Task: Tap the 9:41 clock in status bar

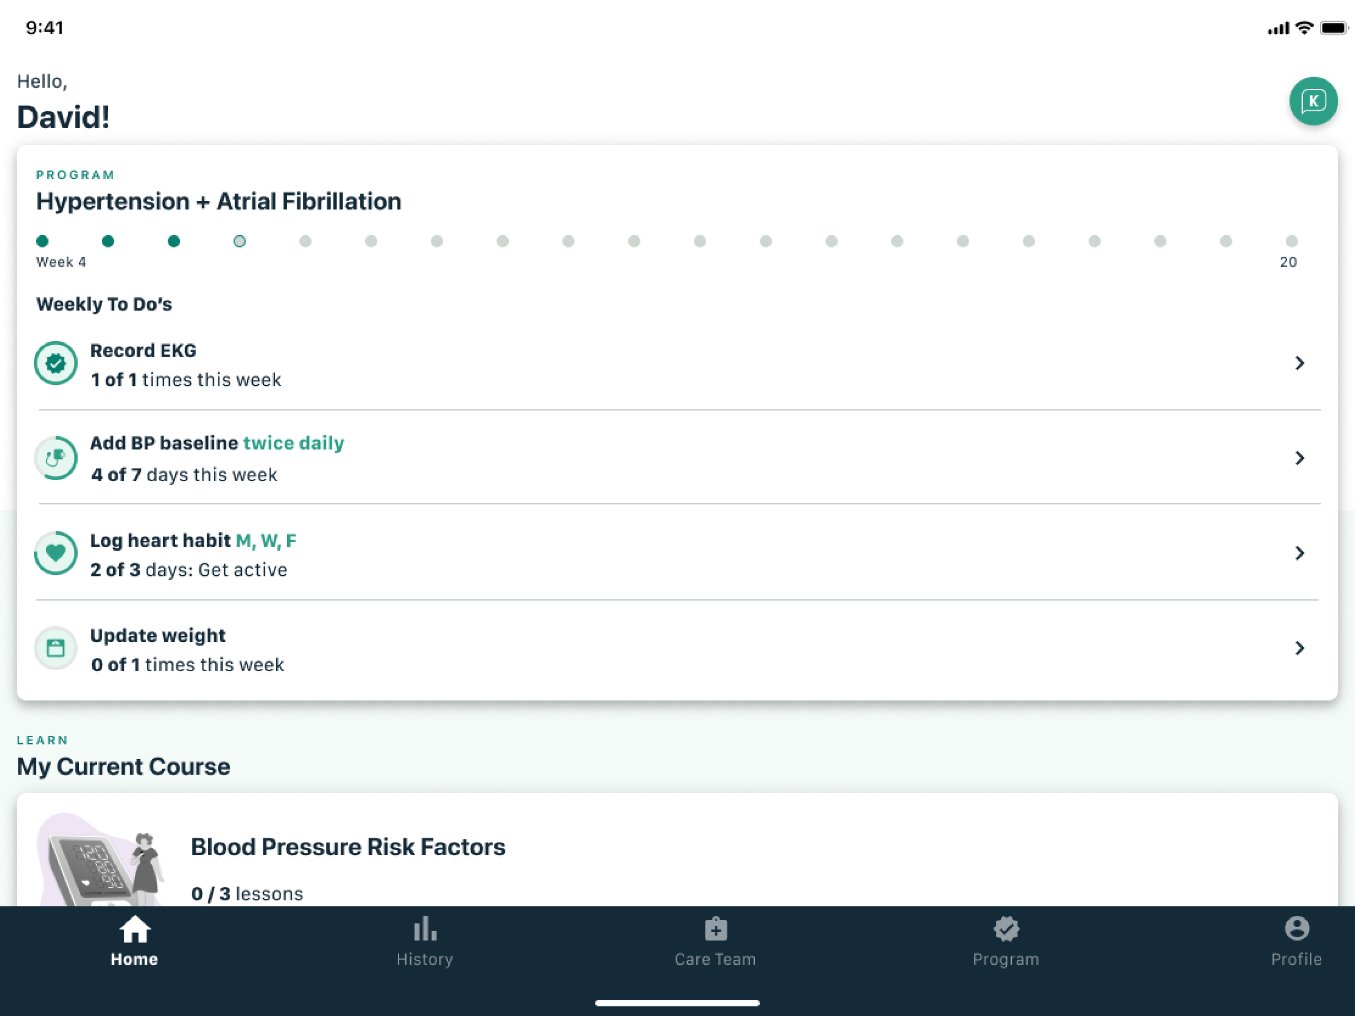Action: point(45,28)
